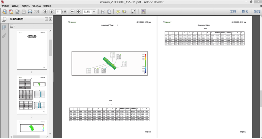The width and height of the screenshot is (262, 139).
Task: Add a sticky note comment
Action: [x=118, y=12]
